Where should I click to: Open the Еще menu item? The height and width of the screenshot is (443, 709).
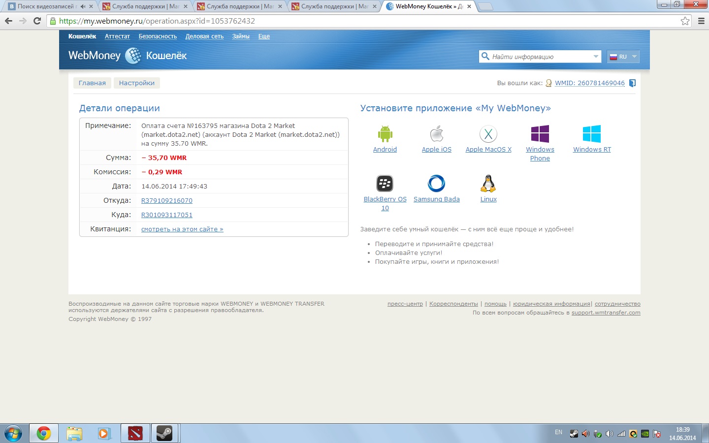click(x=264, y=36)
